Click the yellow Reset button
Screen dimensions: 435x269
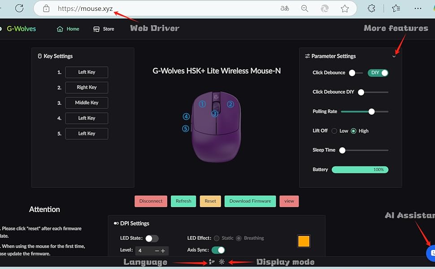210,201
